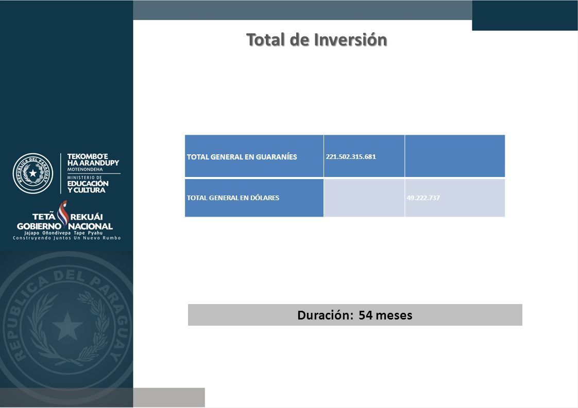Select the value 221.502.315.681

point(351,156)
